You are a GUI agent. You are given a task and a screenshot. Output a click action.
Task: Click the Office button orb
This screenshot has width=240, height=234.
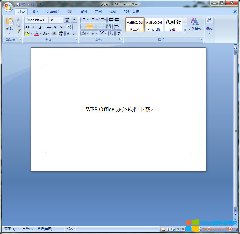click(8, 7)
